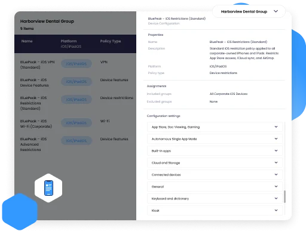Sort by the Name column header
The width and height of the screenshot is (306, 231).
coord(27,41)
